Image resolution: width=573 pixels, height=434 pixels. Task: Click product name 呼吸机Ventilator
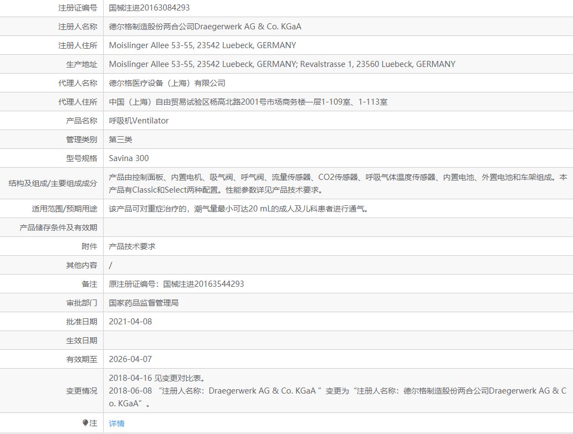click(x=139, y=121)
